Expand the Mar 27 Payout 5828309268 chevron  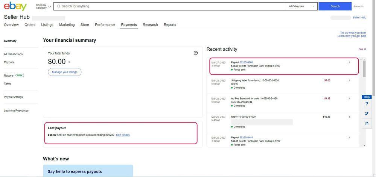(x=349, y=62)
